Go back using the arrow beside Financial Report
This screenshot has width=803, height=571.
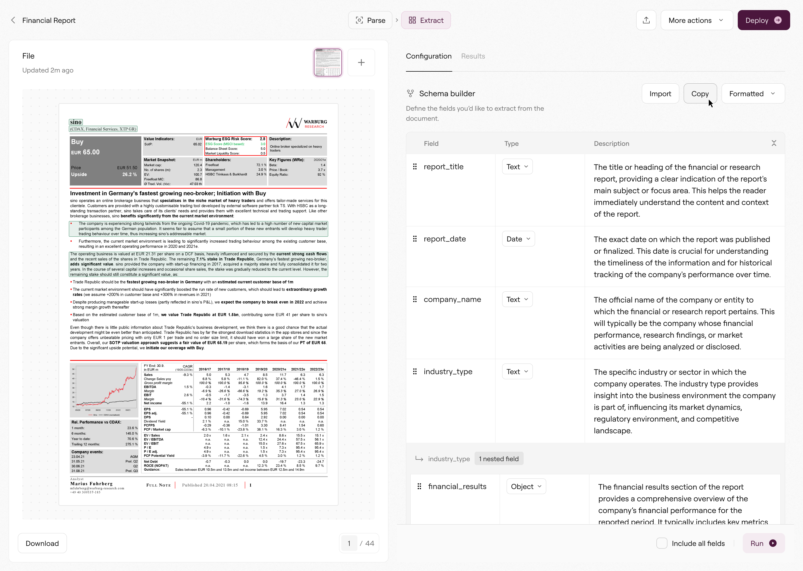[x=13, y=20]
